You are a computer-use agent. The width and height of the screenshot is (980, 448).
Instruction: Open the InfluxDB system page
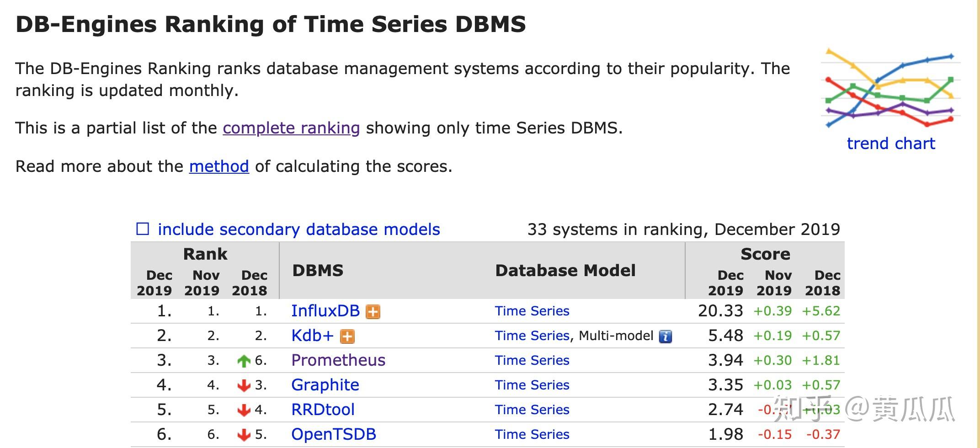pos(325,311)
